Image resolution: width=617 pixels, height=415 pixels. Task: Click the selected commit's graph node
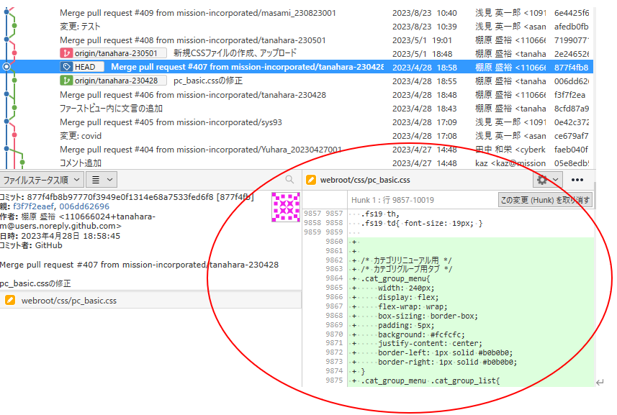click(x=7, y=67)
